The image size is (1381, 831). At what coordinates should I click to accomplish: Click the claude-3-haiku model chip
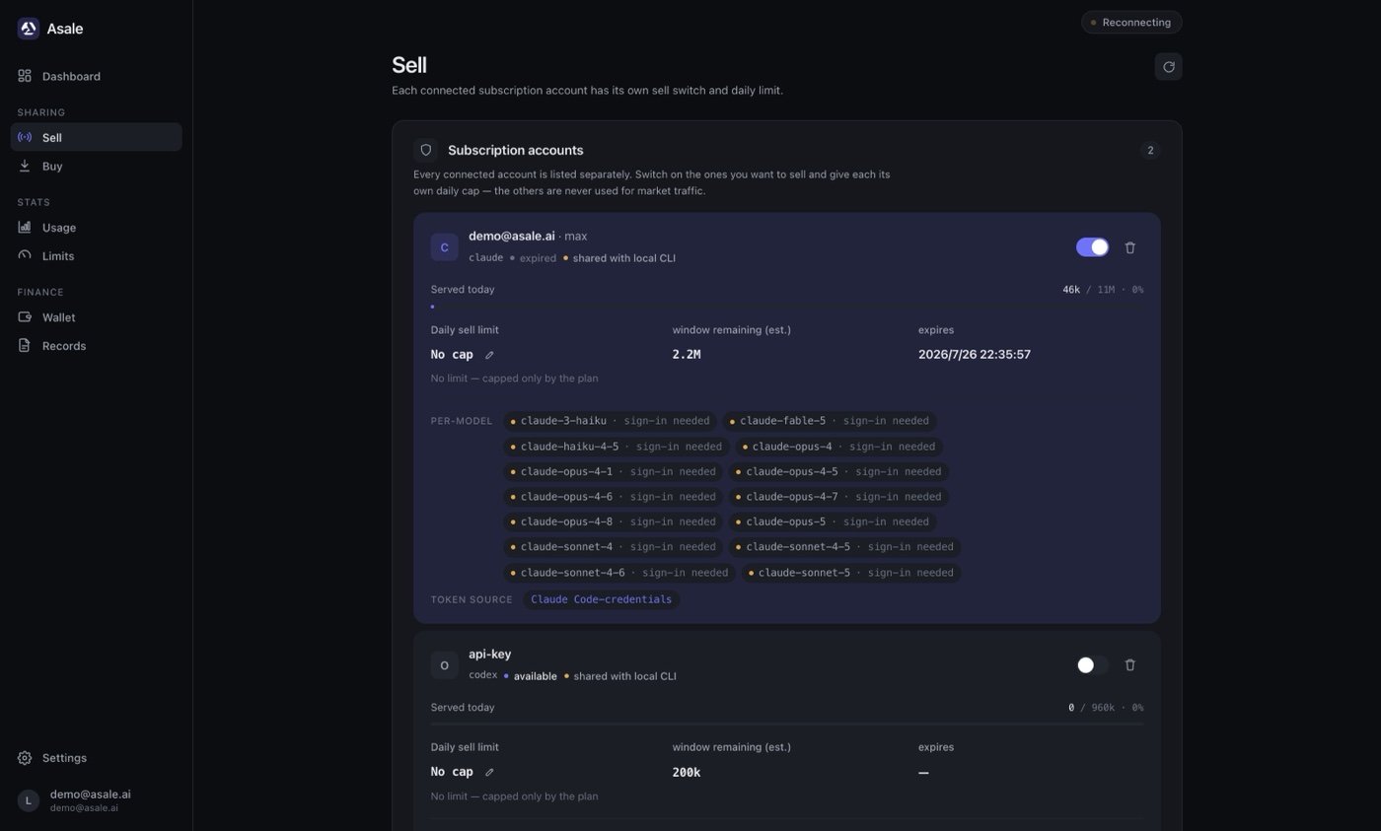click(611, 421)
